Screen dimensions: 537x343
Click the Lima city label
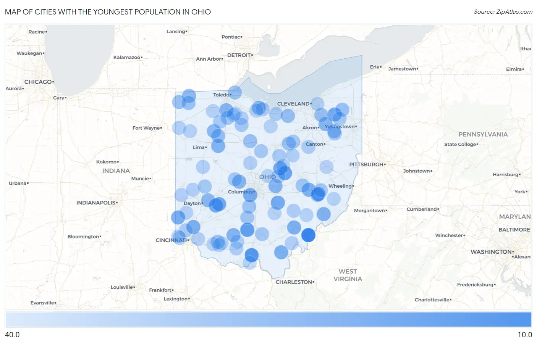(199, 147)
